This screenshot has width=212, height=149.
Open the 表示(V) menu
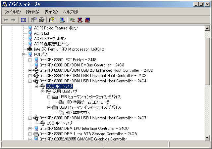pyautogui.click(x=51, y=12)
